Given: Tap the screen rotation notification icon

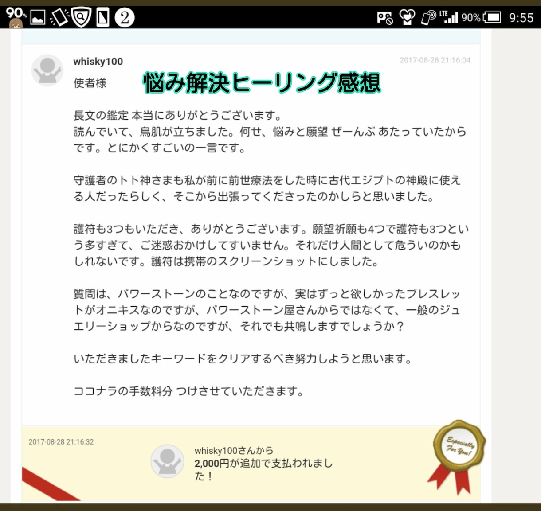Looking at the screenshot, I should pos(59,18).
